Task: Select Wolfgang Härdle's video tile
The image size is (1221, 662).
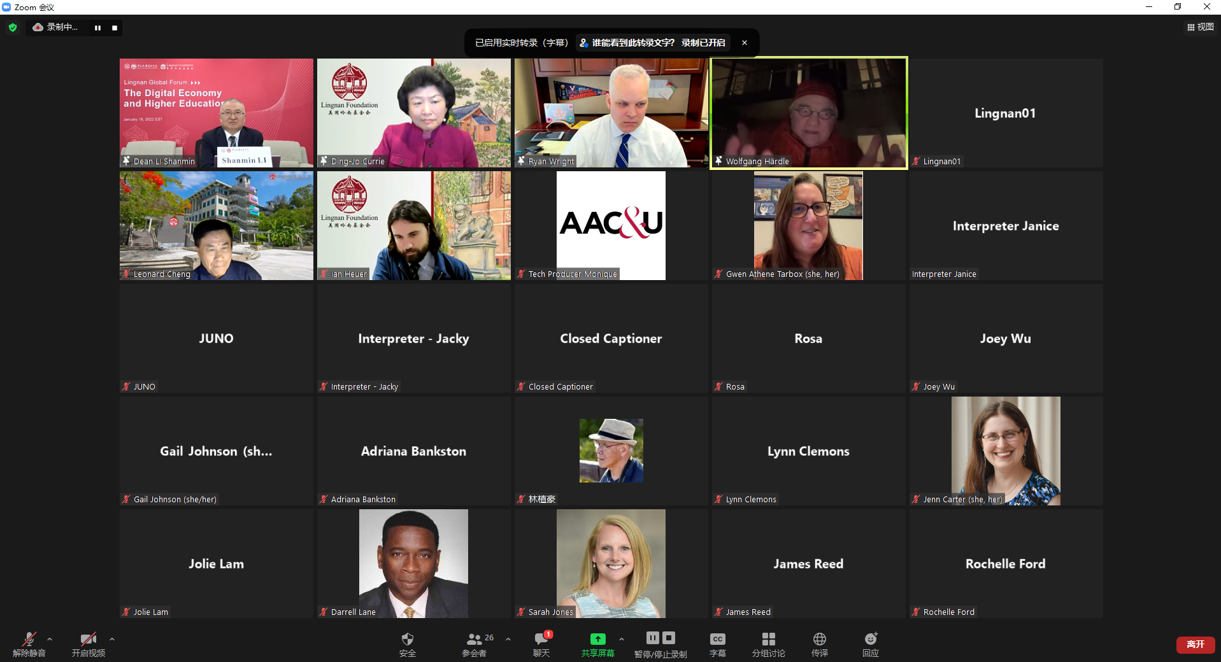Action: pyautogui.click(x=808, y=113)
